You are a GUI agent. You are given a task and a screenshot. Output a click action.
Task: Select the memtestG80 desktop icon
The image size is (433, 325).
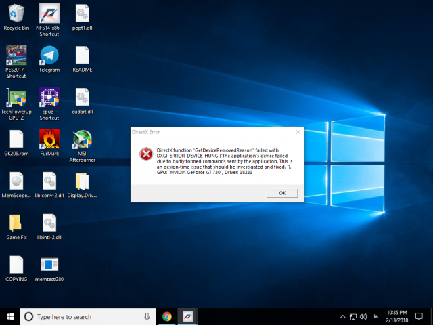pos(49,269)
